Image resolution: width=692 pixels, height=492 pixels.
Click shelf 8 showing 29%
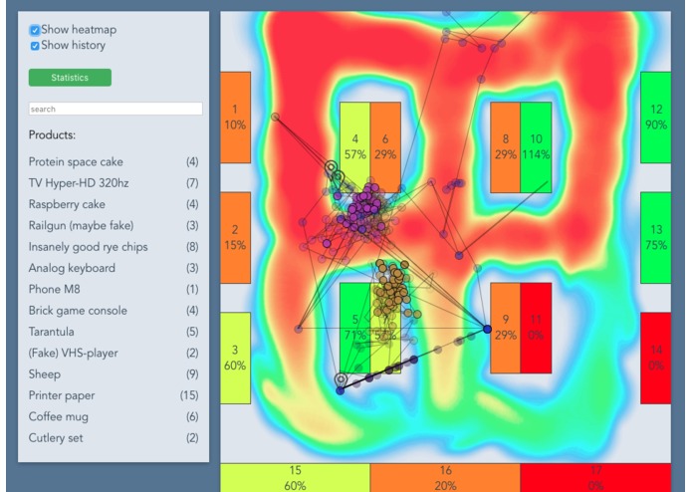(x=506, y=147)
